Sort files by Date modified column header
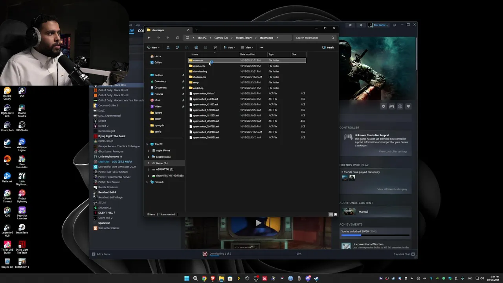 (253, 54)
